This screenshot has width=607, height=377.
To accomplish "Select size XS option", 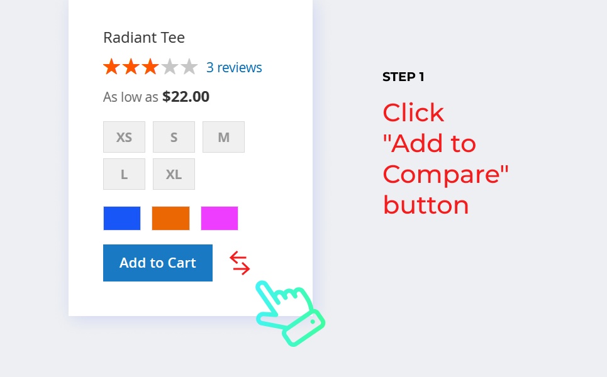I will tap(125, 137).
